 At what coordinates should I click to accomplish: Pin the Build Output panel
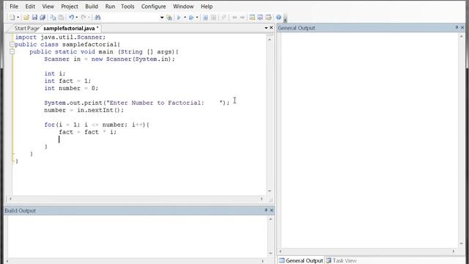(x=265, y=210)
